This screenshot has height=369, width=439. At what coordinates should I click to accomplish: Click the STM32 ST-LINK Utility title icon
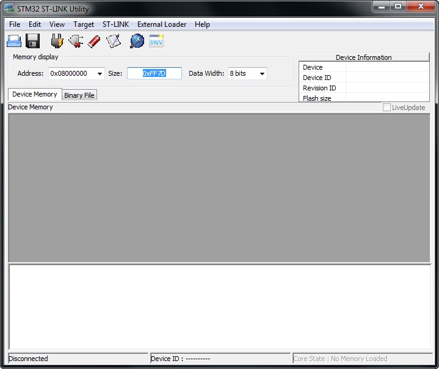click(x=10, y=8)
